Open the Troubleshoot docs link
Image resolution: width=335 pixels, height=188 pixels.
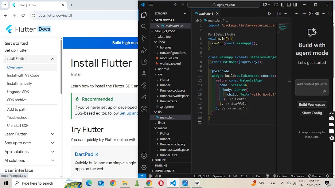pos(18,118)
